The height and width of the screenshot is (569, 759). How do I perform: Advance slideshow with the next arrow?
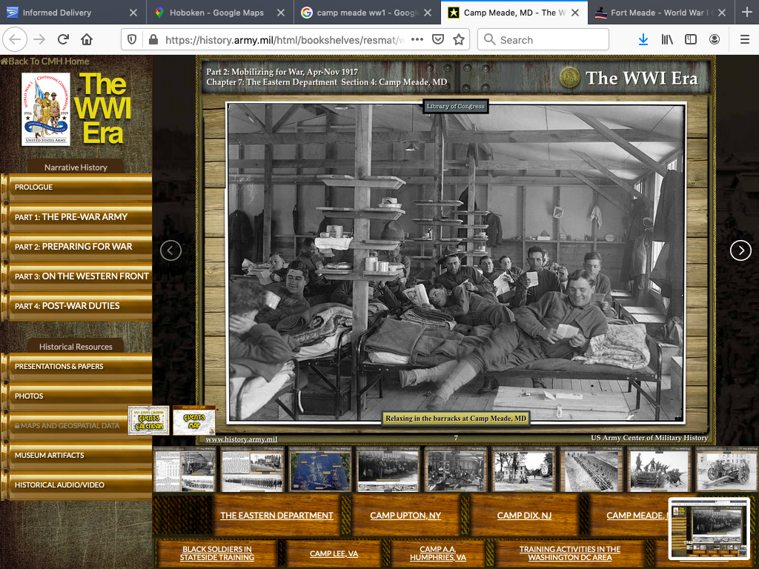click(x=740, y=250)
